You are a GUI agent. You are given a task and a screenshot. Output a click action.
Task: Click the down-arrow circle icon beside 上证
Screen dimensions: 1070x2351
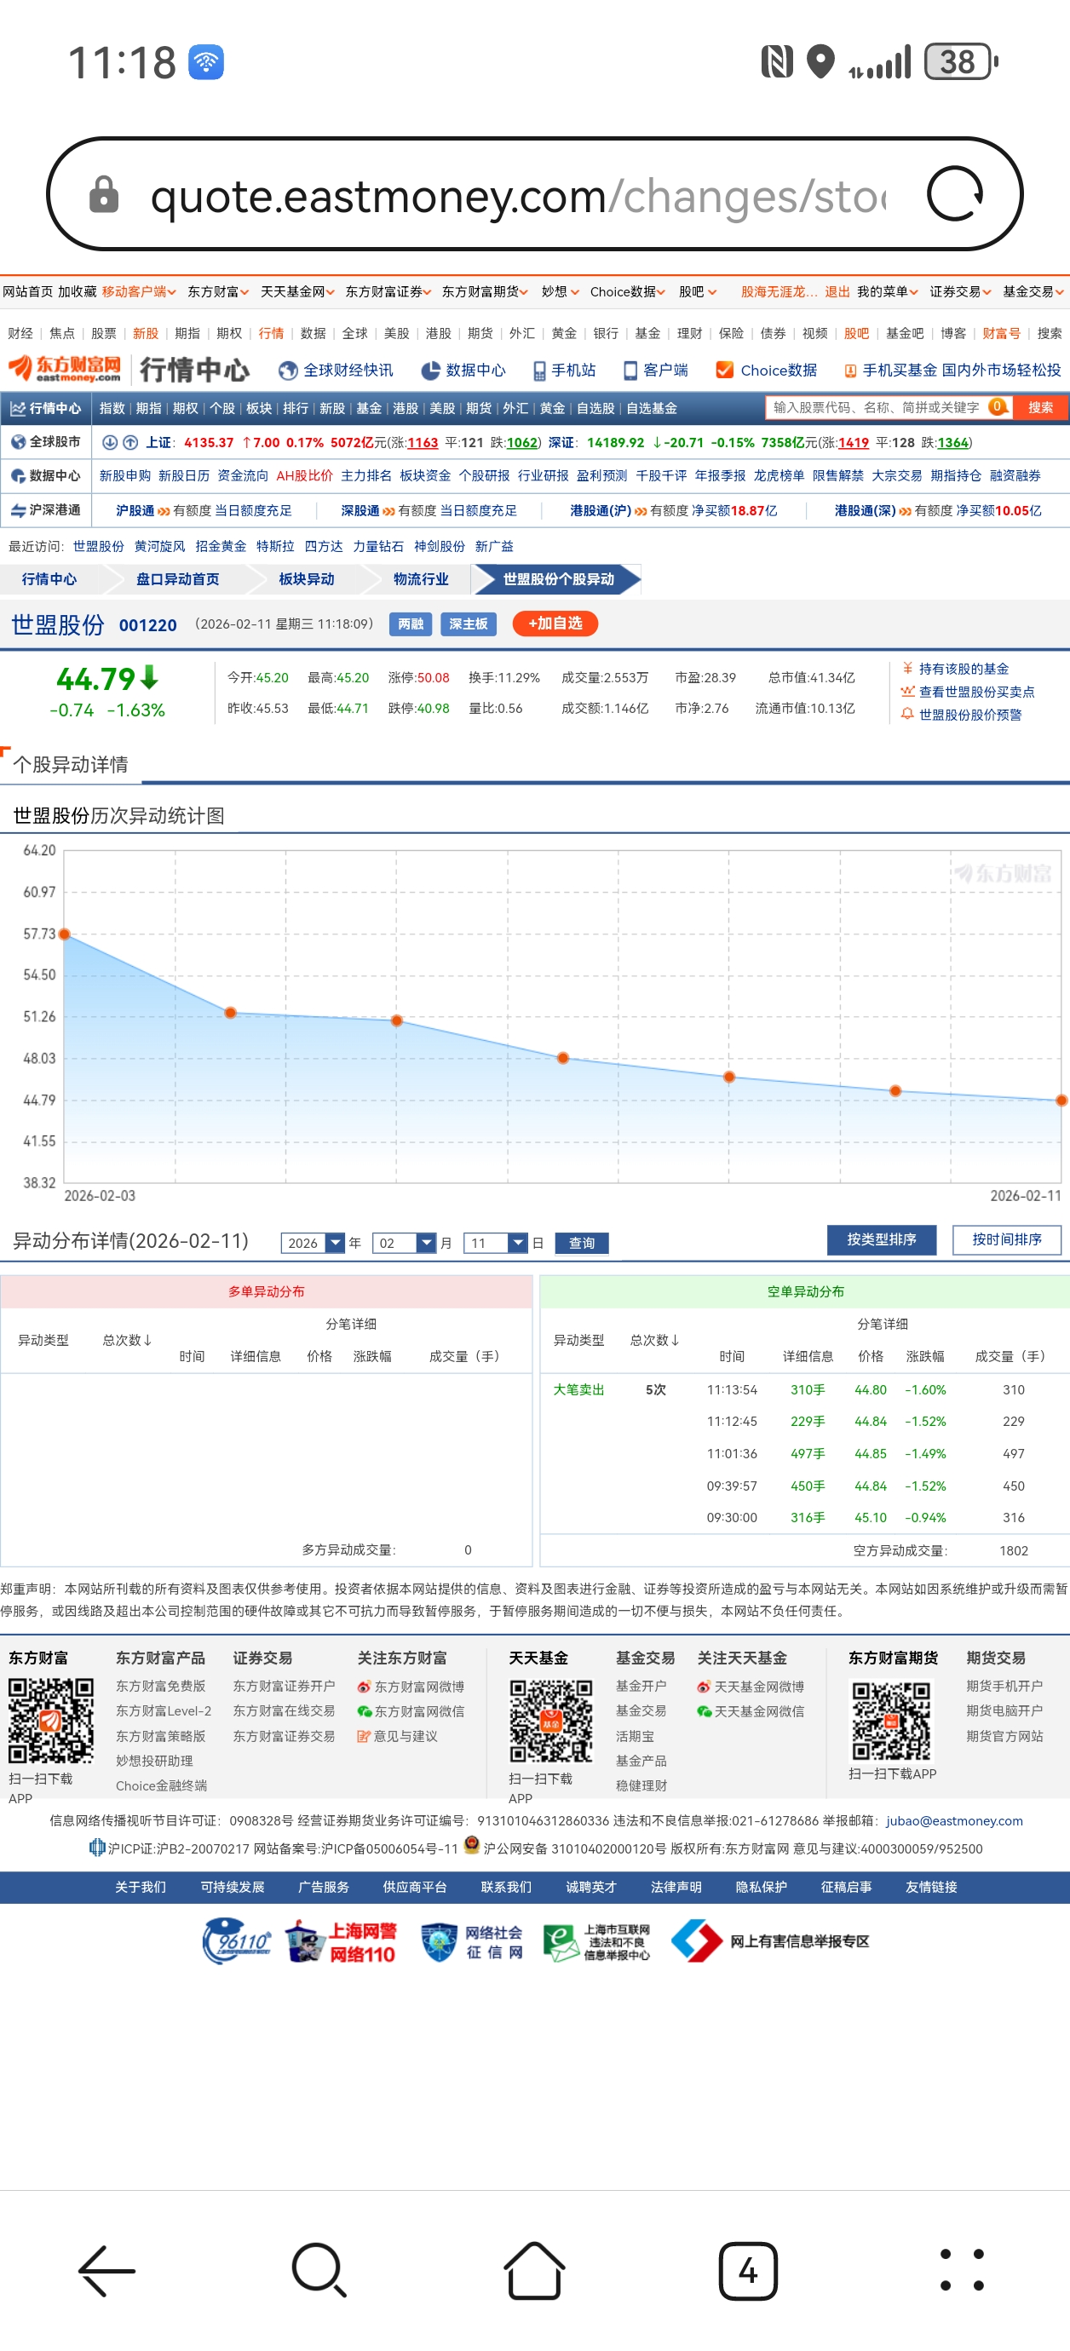pyautogui.click(x=110, y=443)
